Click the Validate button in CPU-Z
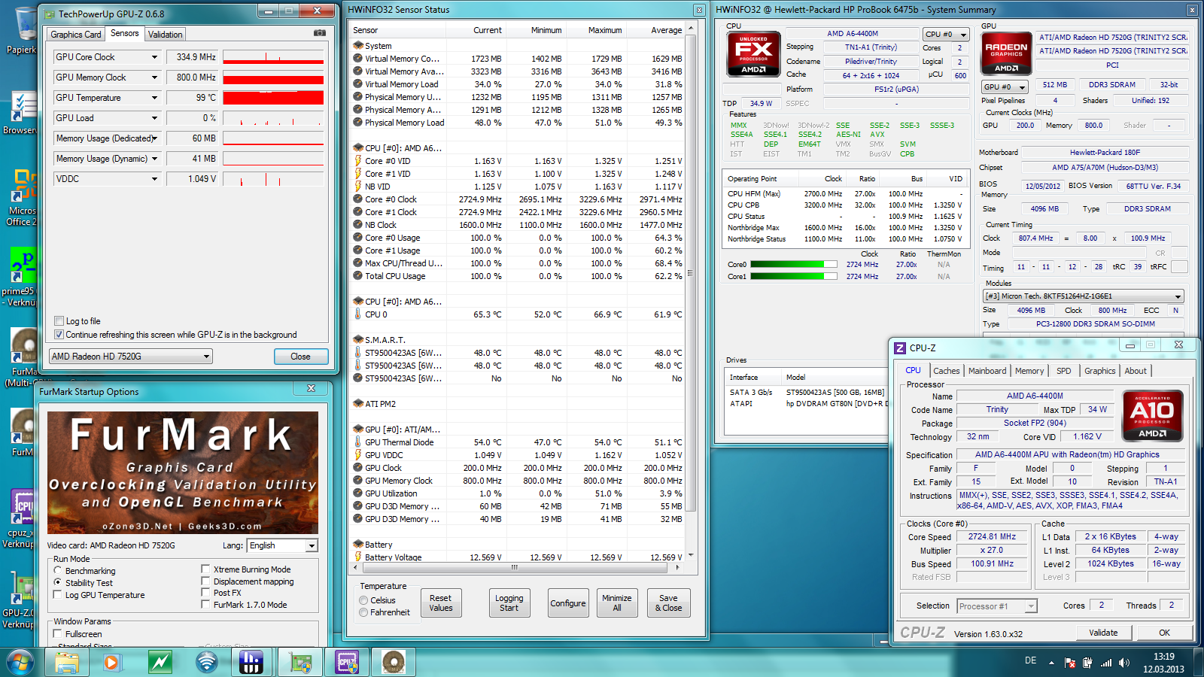 point(1103,633)
